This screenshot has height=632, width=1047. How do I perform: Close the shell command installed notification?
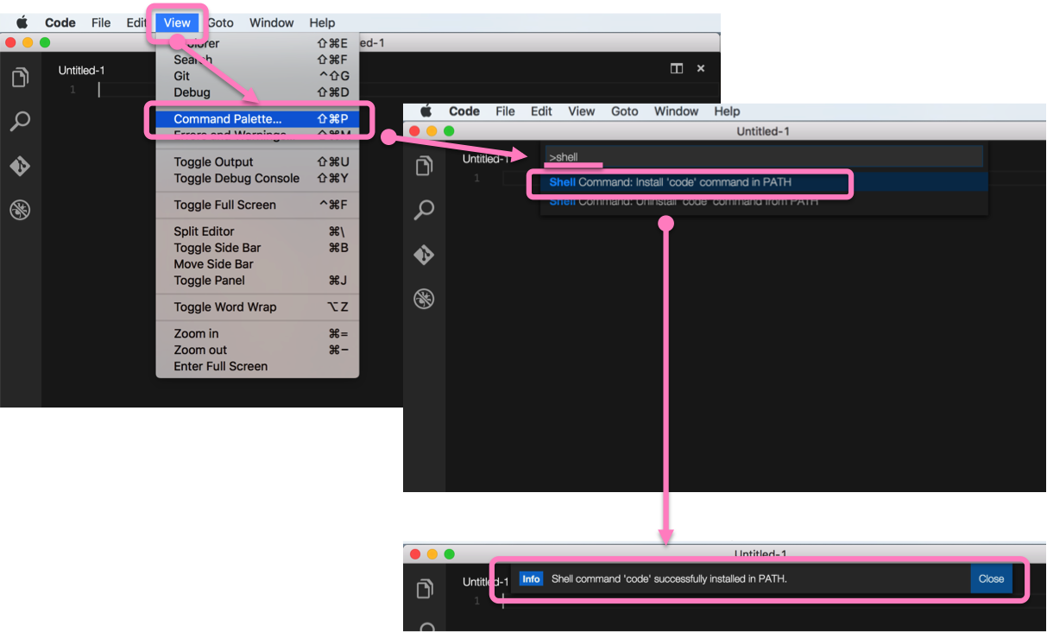(991, 578)
